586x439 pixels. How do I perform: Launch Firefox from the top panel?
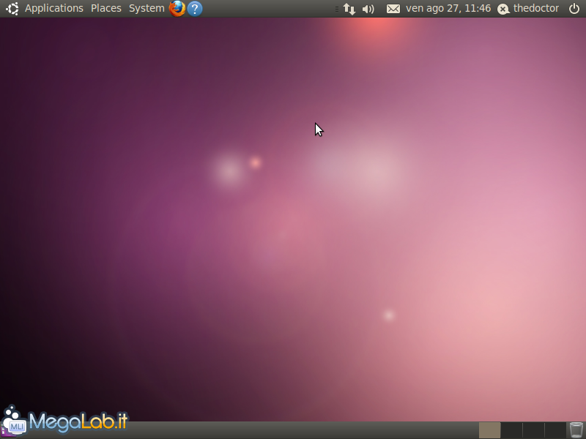pos(177,9)
